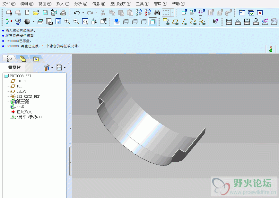Open the saved view list AB dropdown

coord(103,22)
